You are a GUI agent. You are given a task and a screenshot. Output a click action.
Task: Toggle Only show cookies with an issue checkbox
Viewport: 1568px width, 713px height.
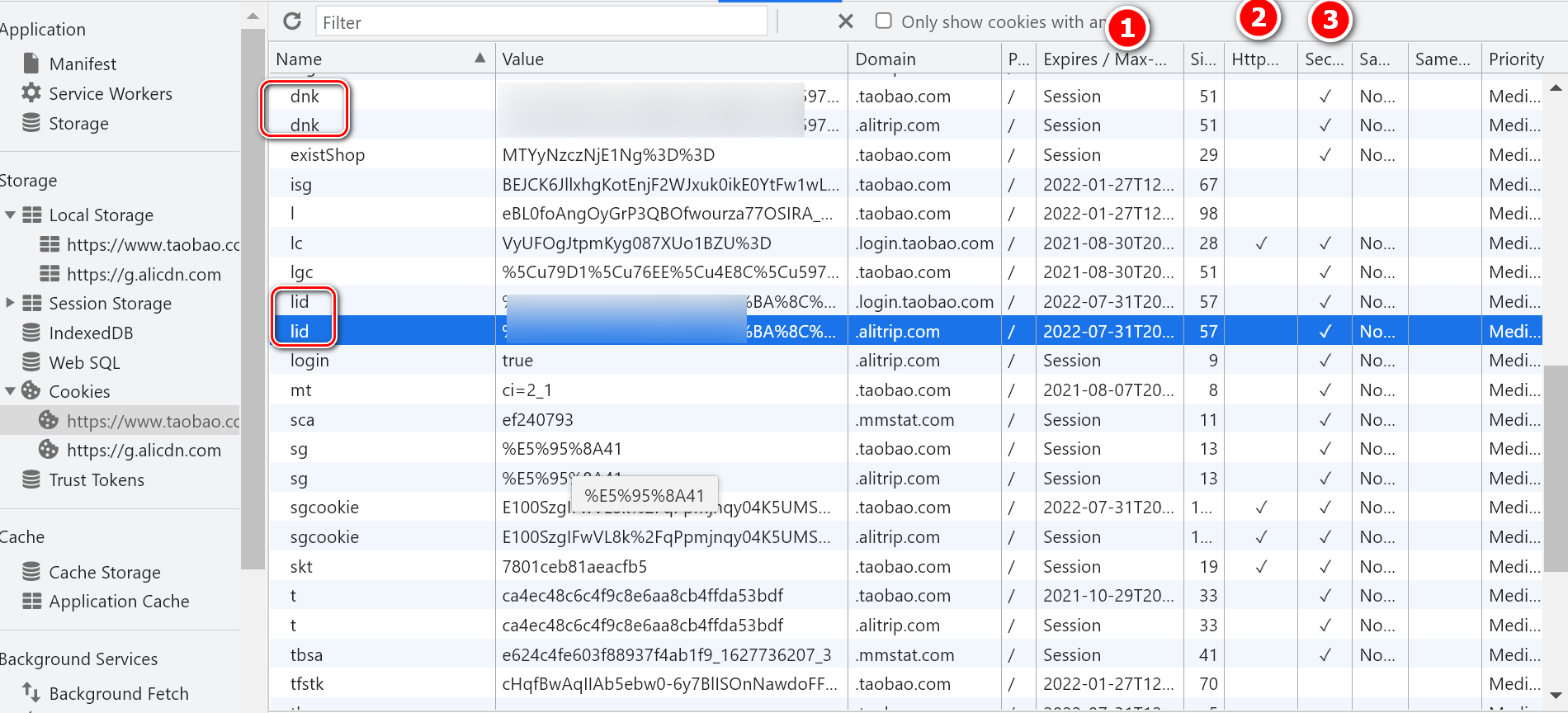883,21
